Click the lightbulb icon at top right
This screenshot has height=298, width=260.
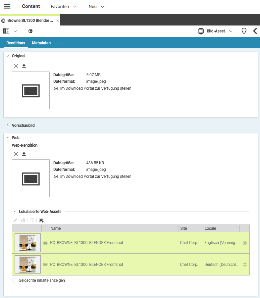tap(244, 31)
